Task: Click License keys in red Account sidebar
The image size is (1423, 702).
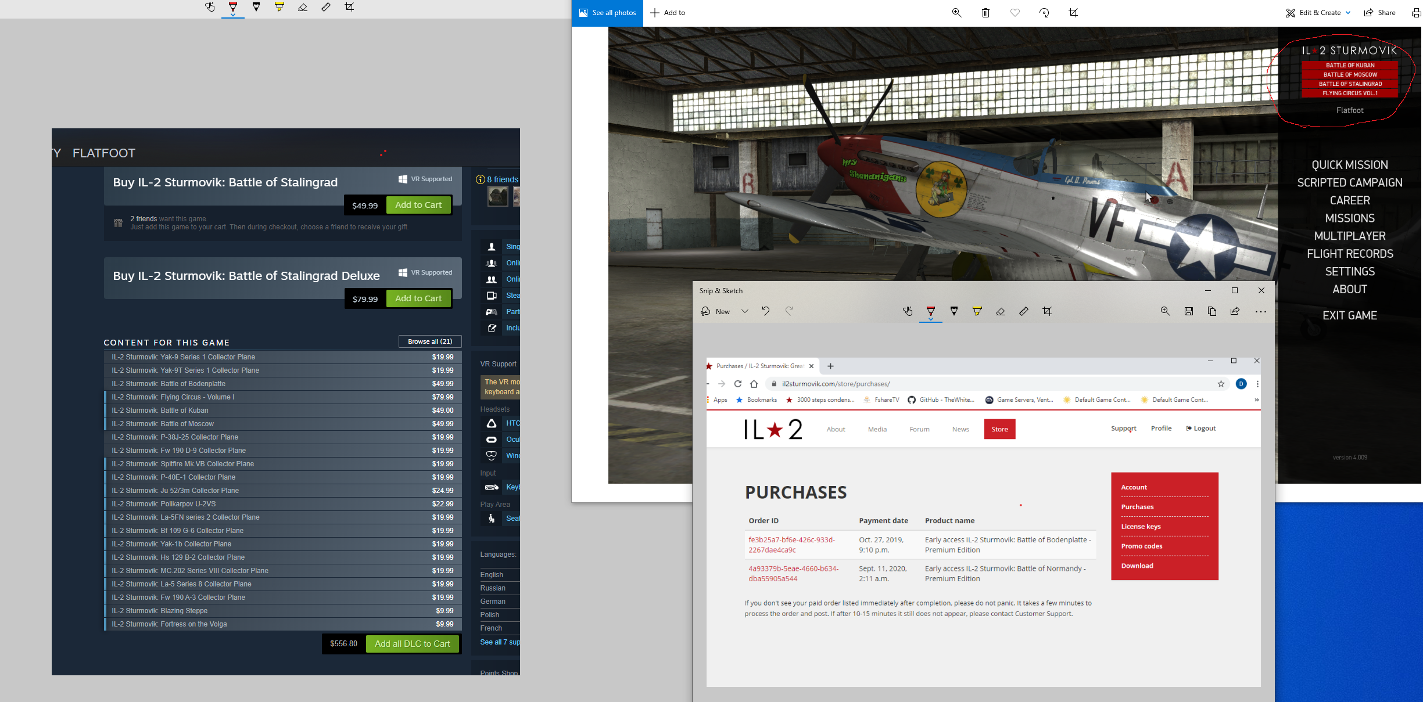Action: [1141, 527]
